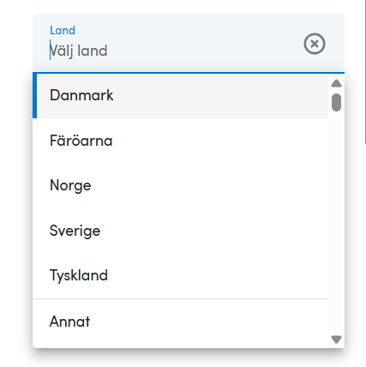366x367 pixels.
Task: Pick Norge as the country
Action: point(180,185)
